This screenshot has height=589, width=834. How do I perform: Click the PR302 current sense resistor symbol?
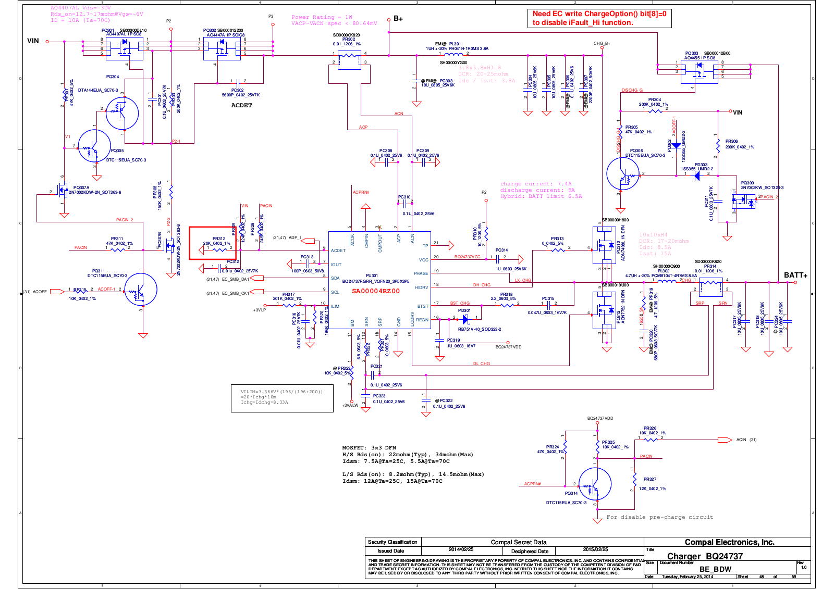click(349, 60)
